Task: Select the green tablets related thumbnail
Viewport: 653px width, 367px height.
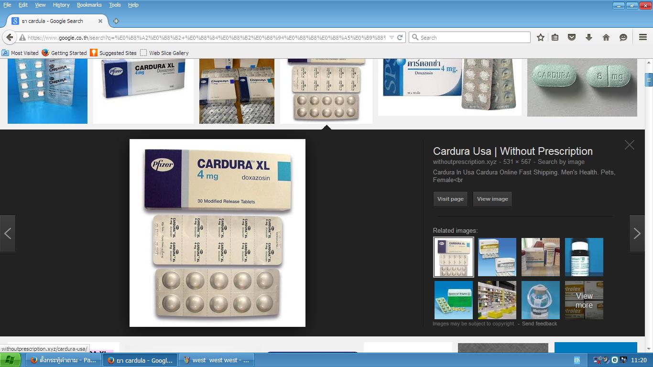Action: tap(454, 300)
